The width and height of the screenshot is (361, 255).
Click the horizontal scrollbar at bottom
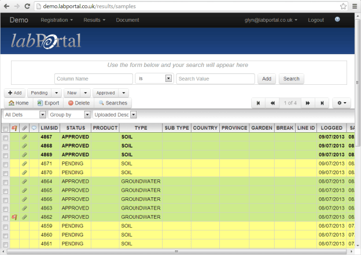pyautogui.click(x=176, y=252)
